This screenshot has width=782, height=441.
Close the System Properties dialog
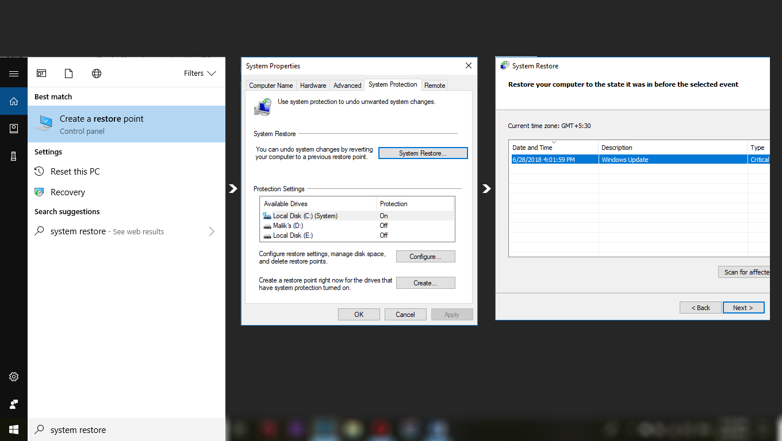pyautogui.click(x=469, y=66)
